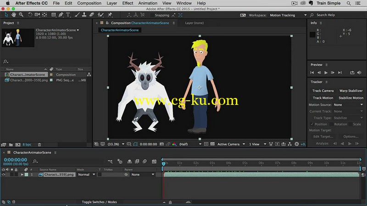This screenshot has width=367, height=206.
Task: Toggle transparency grid in the viewer
Action: coord(212,144)
